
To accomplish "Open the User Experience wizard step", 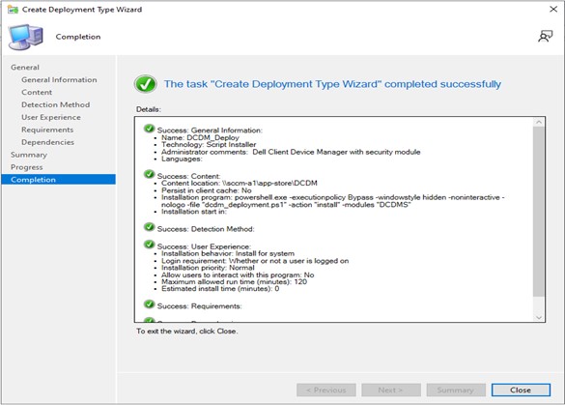I will [x=51, y=117].
